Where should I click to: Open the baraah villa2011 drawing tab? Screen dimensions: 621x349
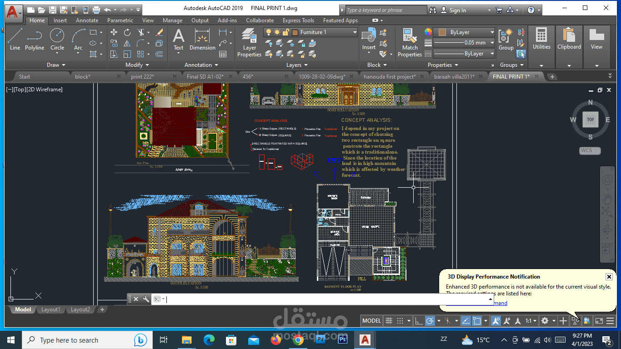[454, 77]
